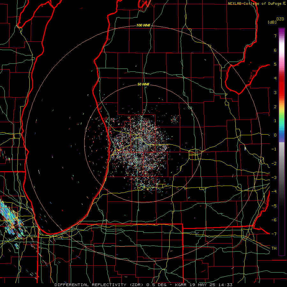Click the -5 value on color scale

click(x=274, y=206)
